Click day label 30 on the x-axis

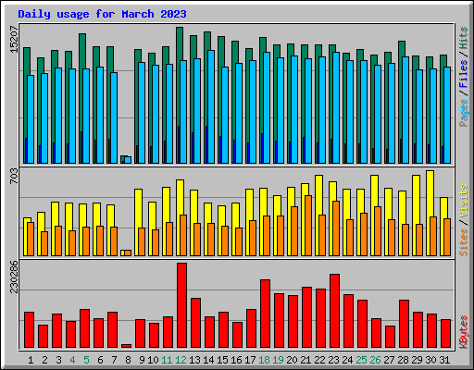pyautogui.click(x=431, y=360)
